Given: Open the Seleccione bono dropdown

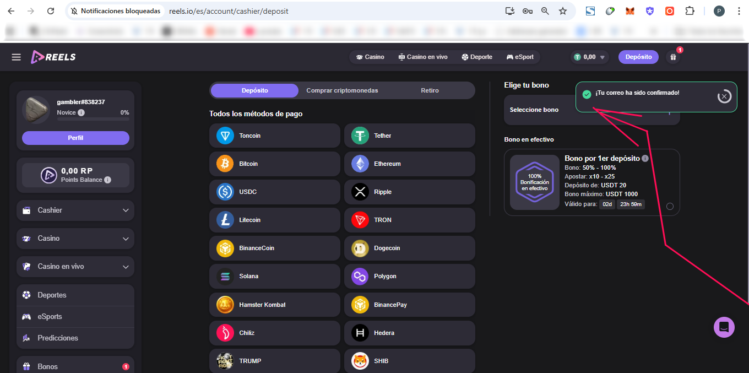Looking at the screenshot, I should (x=592, y=110).
